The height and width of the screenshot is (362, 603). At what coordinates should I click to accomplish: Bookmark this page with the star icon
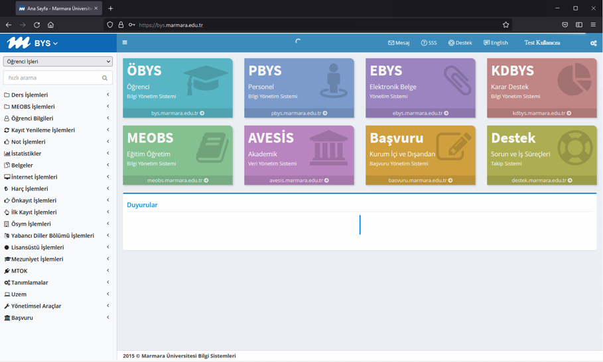pyautogui.click(x=505, y=25)
